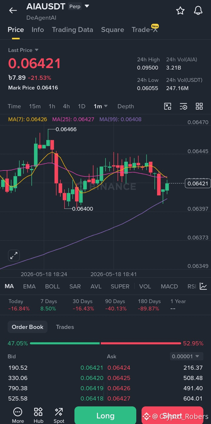This screenshot has width=211, height=424.
Task: Select bid price 0.06421 in order book
Action: click(x=92, y=368)
